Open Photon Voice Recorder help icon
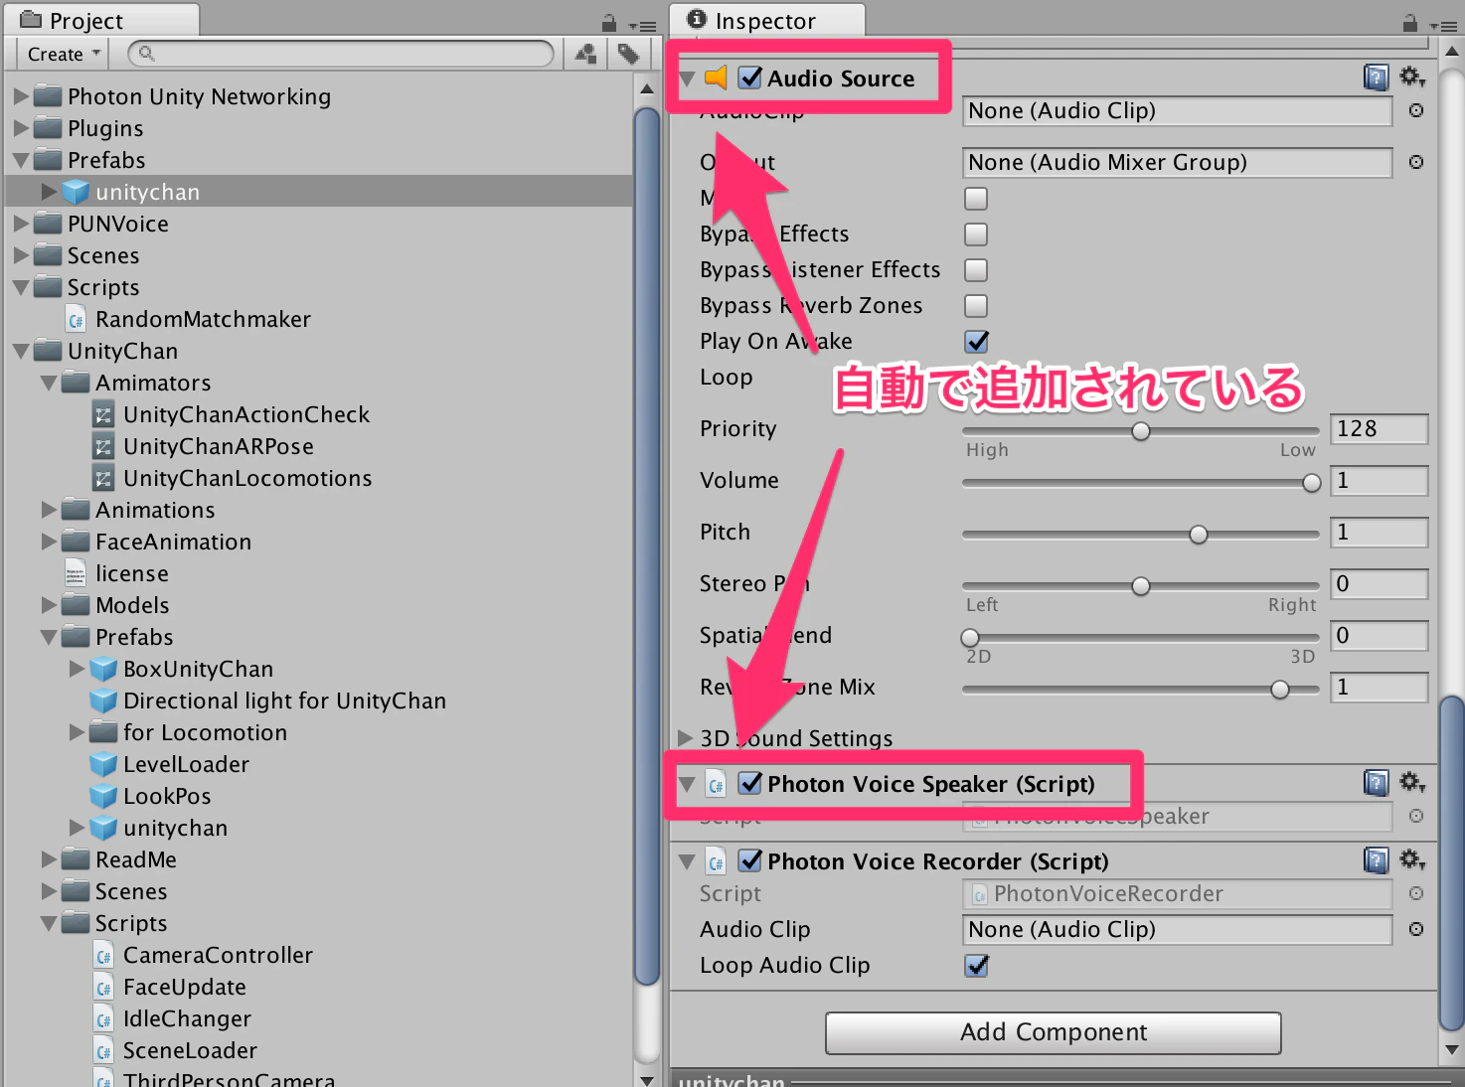Viewport: 1465px width, 1087px height. tap(1377, 860)
